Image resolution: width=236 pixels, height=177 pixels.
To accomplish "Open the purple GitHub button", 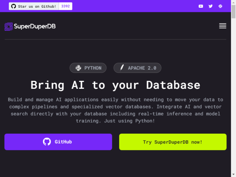I will pyautogui.click(x=58, y=142).
